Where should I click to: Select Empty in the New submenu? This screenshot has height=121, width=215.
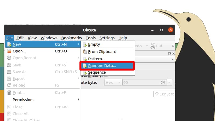108,44
